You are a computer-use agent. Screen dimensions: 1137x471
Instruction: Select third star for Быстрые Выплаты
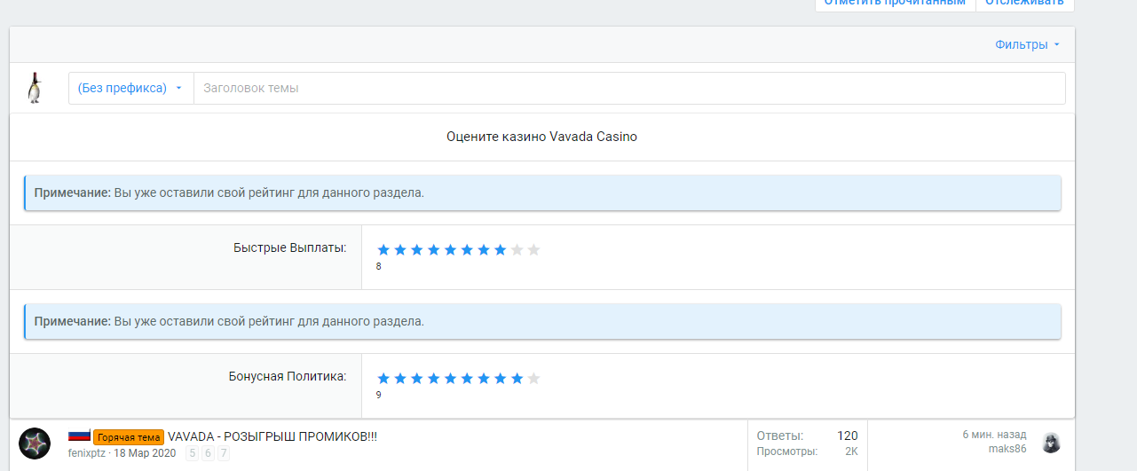(417, 250)
